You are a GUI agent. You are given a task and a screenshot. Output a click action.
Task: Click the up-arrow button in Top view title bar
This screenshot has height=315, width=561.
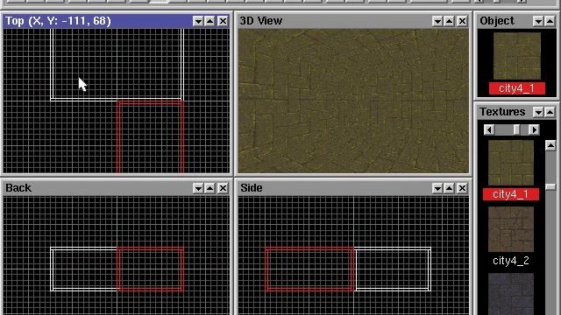210,21
